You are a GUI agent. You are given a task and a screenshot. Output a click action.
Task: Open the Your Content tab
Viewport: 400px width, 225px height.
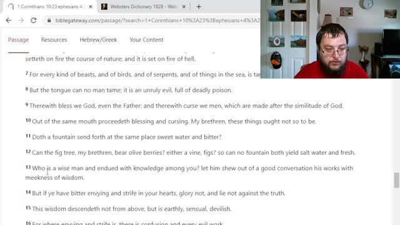pos(146,40)
